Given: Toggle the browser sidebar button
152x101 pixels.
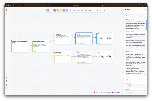Looking at the screenshot, I should [x=14, y=5].
